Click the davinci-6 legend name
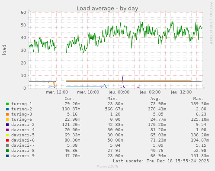Image resolution: width=215 pixels, height=171 pixels. (x=23, y=140)
